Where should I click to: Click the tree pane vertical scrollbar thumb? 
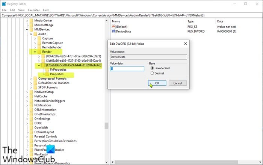pyautogui.click(x=106, y=126)
